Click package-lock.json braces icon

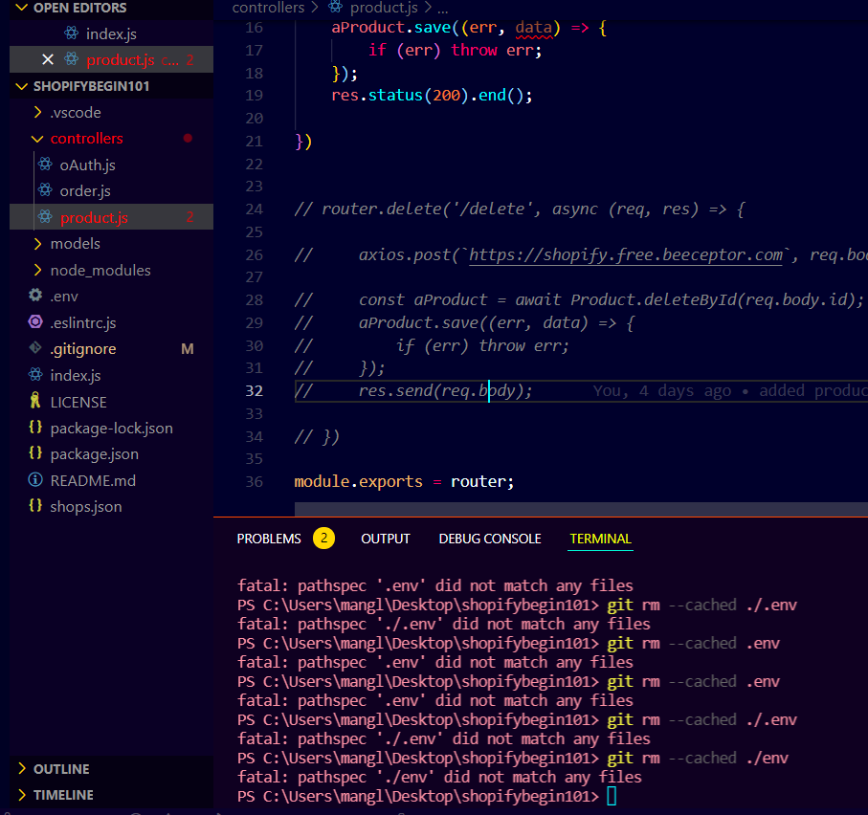tap(35, 428)
